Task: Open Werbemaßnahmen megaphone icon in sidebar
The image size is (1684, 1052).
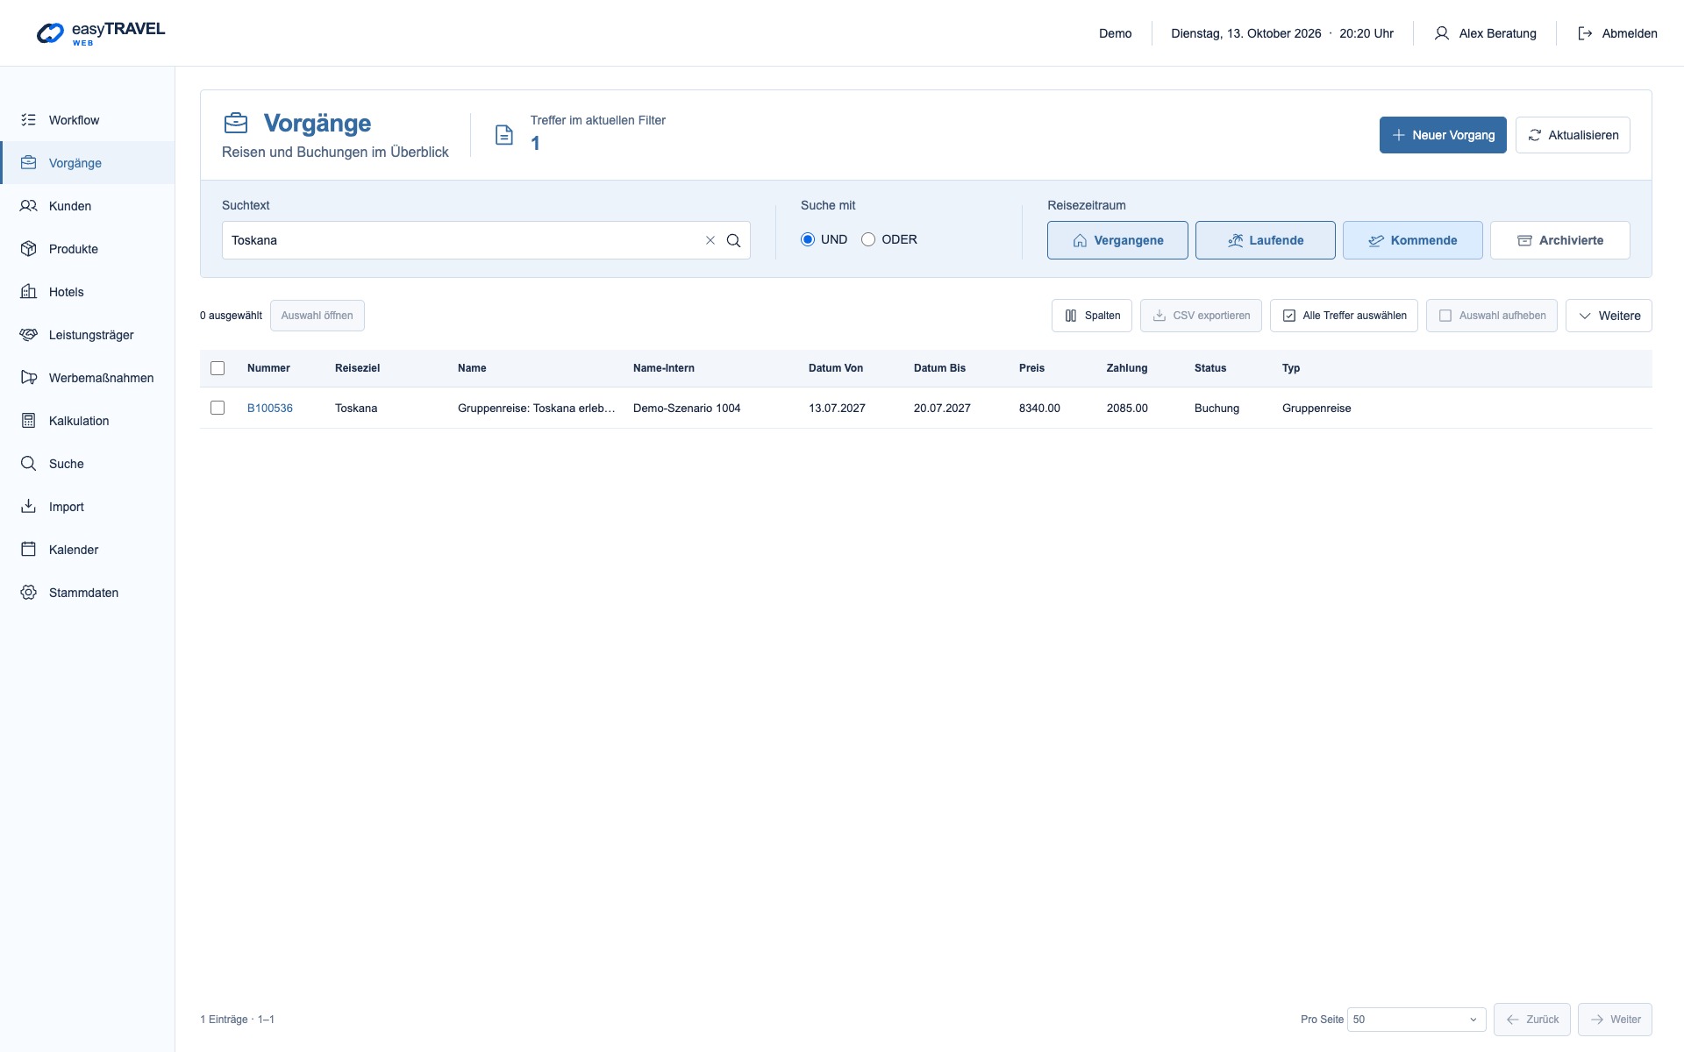Action: (x=29, y=378)
